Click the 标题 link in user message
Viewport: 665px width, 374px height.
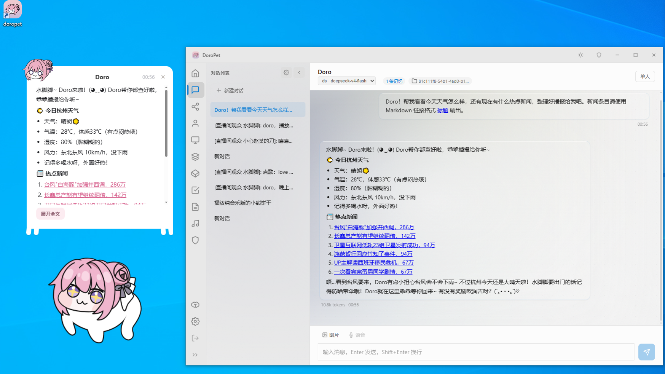[x=443, y=110]
